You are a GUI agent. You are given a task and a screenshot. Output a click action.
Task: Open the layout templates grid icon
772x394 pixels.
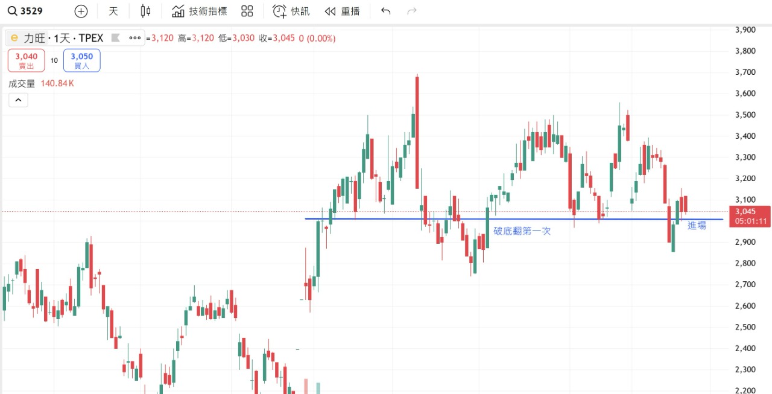coord(247,11)
